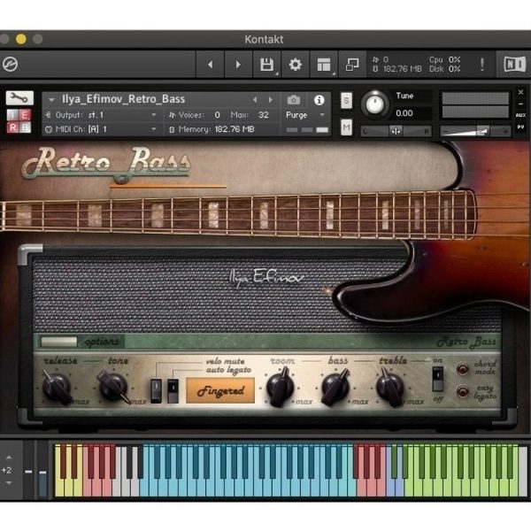Click the Max voices value 32
This screenshot has height=531, width=531.
263,115
